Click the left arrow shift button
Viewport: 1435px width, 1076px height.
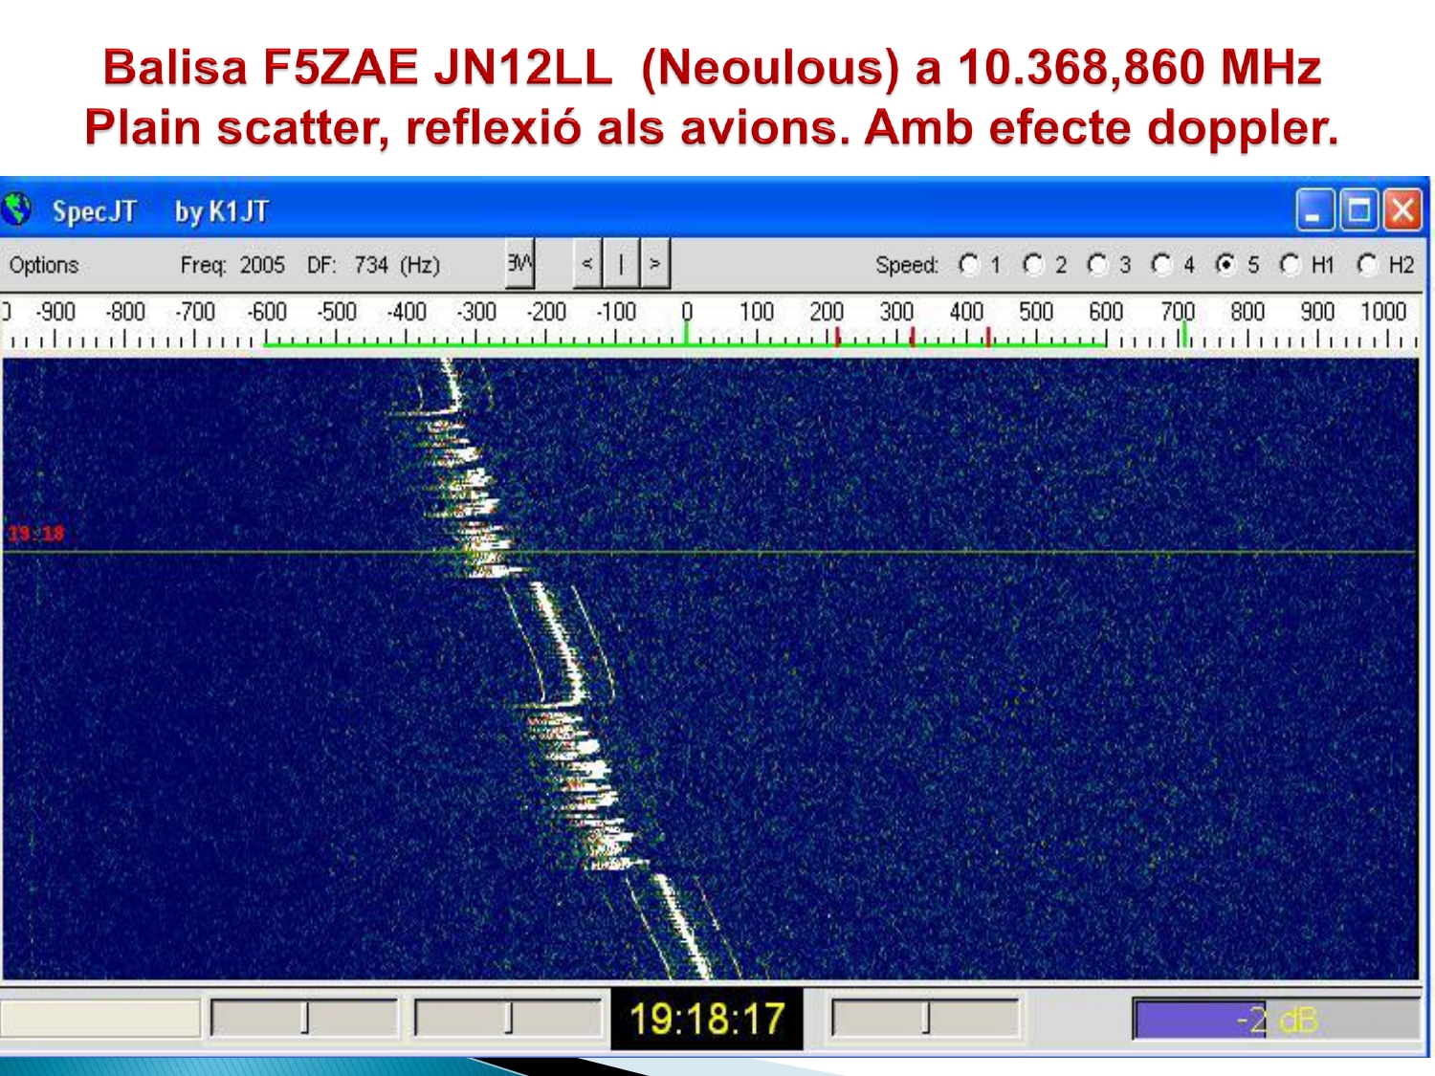587,263
